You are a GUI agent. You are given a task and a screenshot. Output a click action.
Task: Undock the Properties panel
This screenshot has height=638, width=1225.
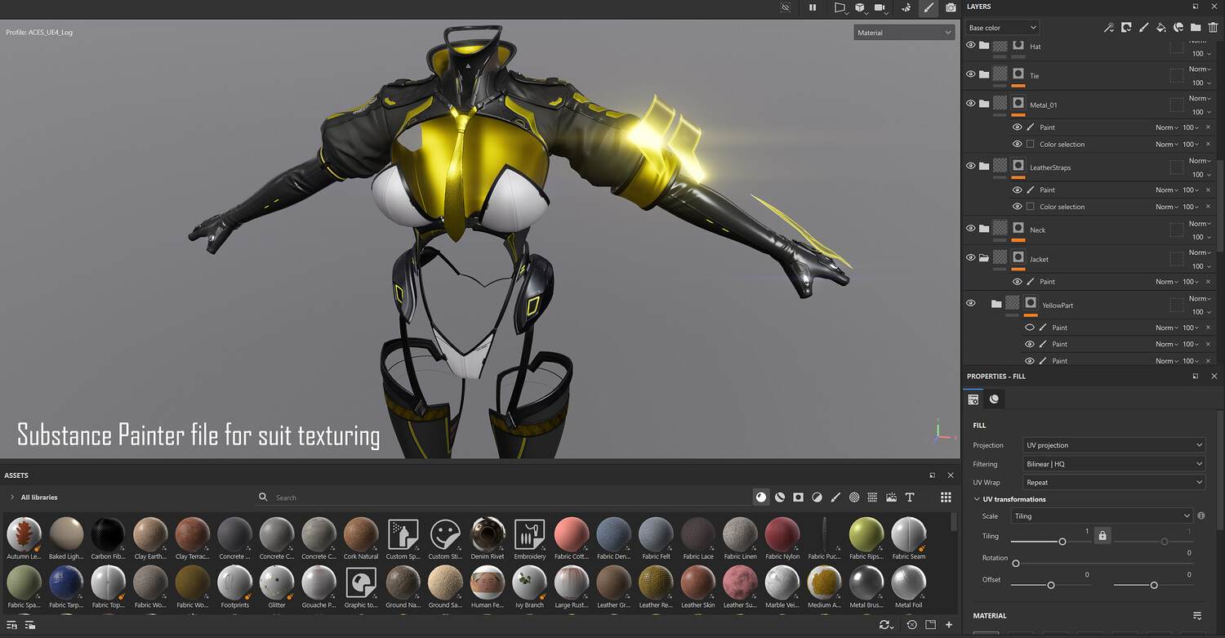(x=1195, y=376)
